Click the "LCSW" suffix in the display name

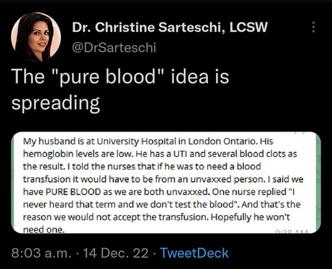tap(248, 28)
